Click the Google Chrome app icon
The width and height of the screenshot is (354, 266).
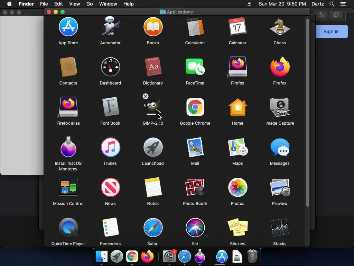195,107
